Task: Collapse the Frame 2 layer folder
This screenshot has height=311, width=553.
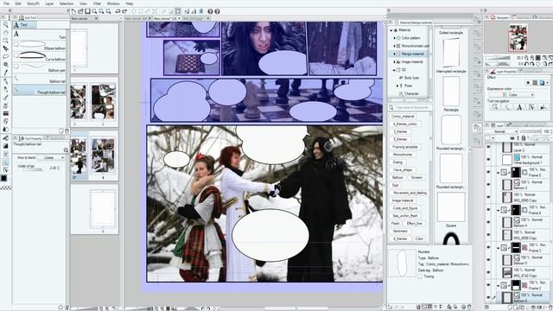Action: click(499, 285)
